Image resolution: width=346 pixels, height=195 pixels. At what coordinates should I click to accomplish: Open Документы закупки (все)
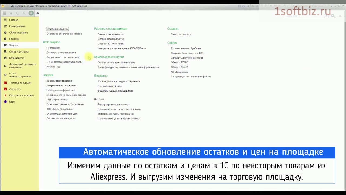(x=61, y=86)
